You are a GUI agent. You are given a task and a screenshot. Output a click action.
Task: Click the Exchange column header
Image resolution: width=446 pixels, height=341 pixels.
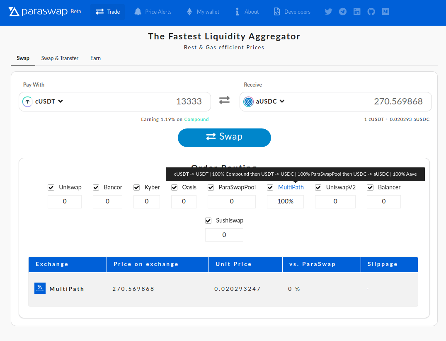pyautogui.click(x=68, y=264)
